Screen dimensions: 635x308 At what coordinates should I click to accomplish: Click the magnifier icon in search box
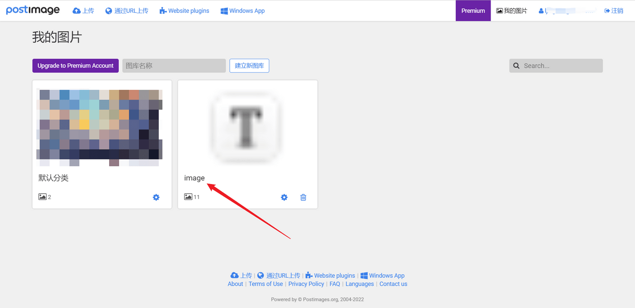pos(516,65)
